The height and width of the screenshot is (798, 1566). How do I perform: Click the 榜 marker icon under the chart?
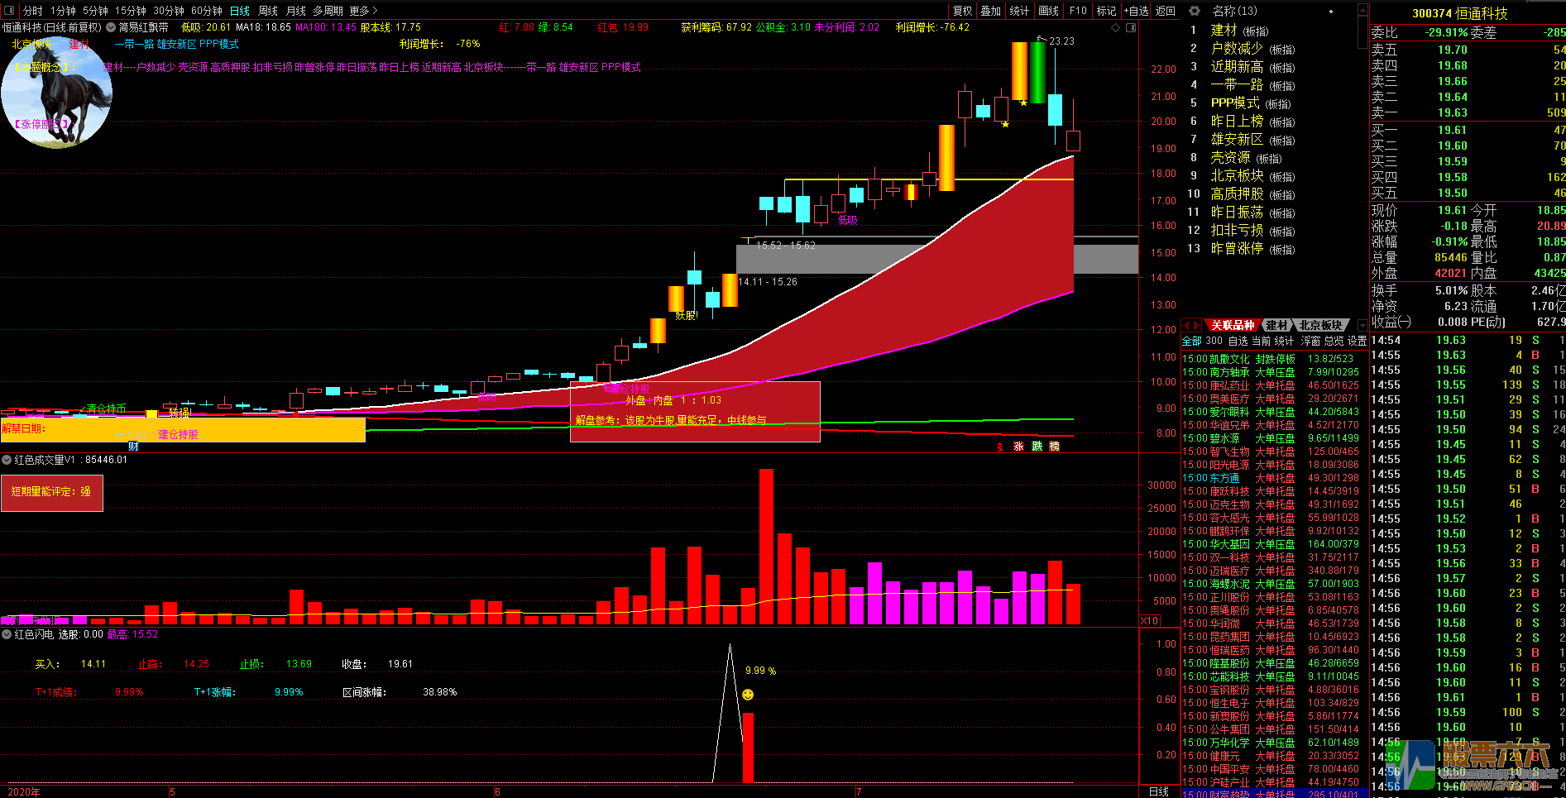point(1055,447)
